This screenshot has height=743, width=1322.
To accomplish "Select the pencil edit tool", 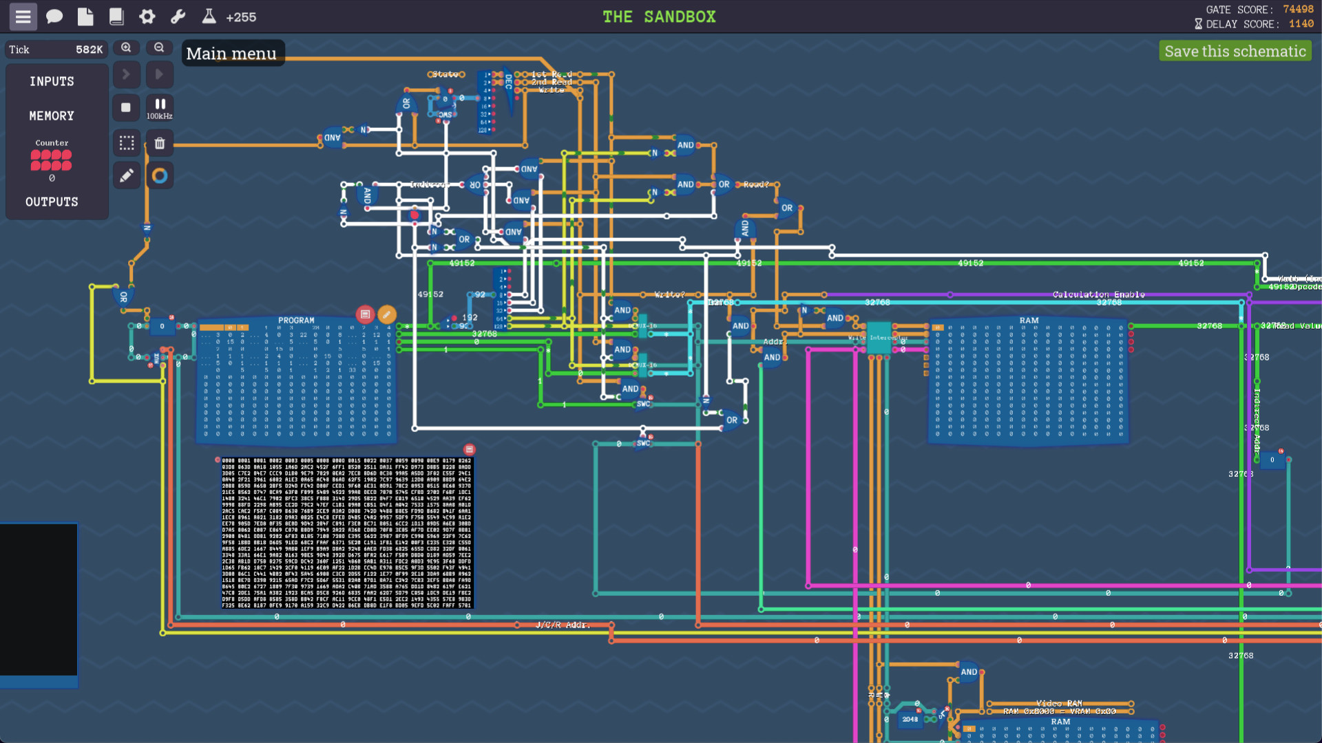I will pyautogui.click(x=126, y=175).
